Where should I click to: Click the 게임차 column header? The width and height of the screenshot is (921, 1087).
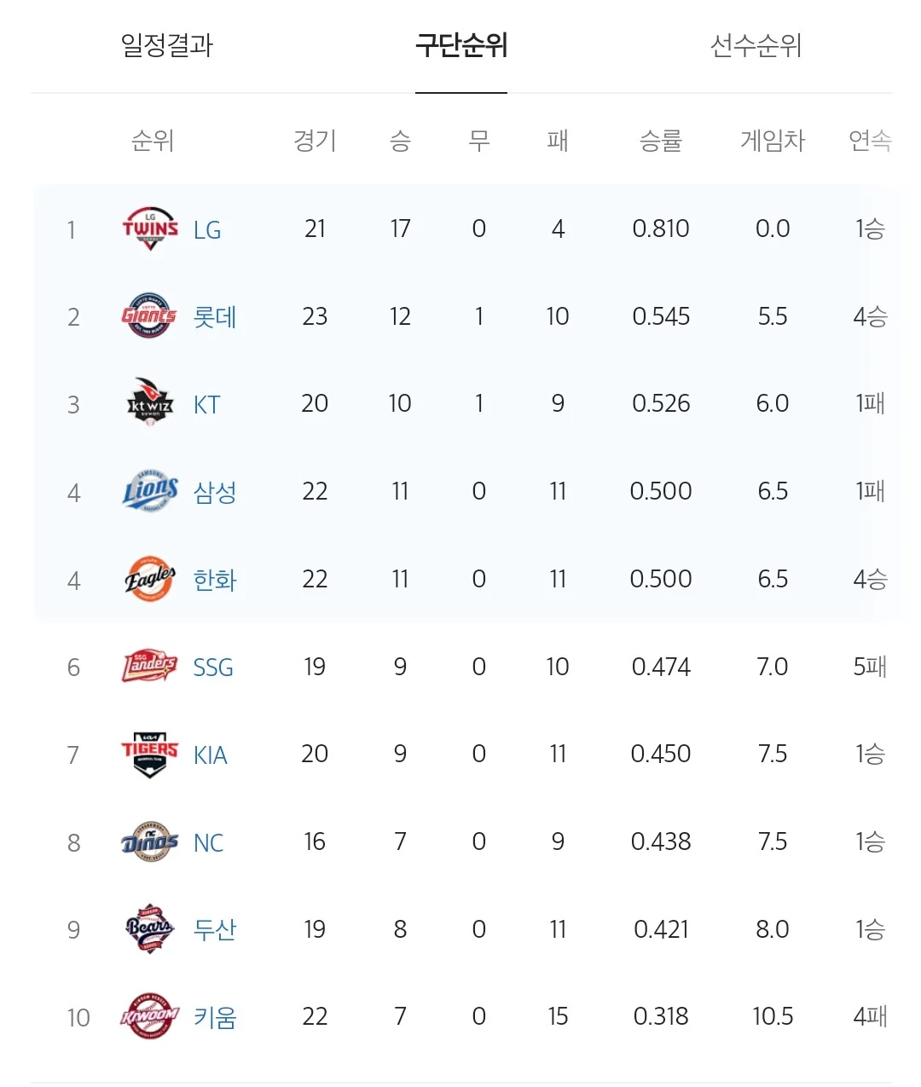pos(773,140)
